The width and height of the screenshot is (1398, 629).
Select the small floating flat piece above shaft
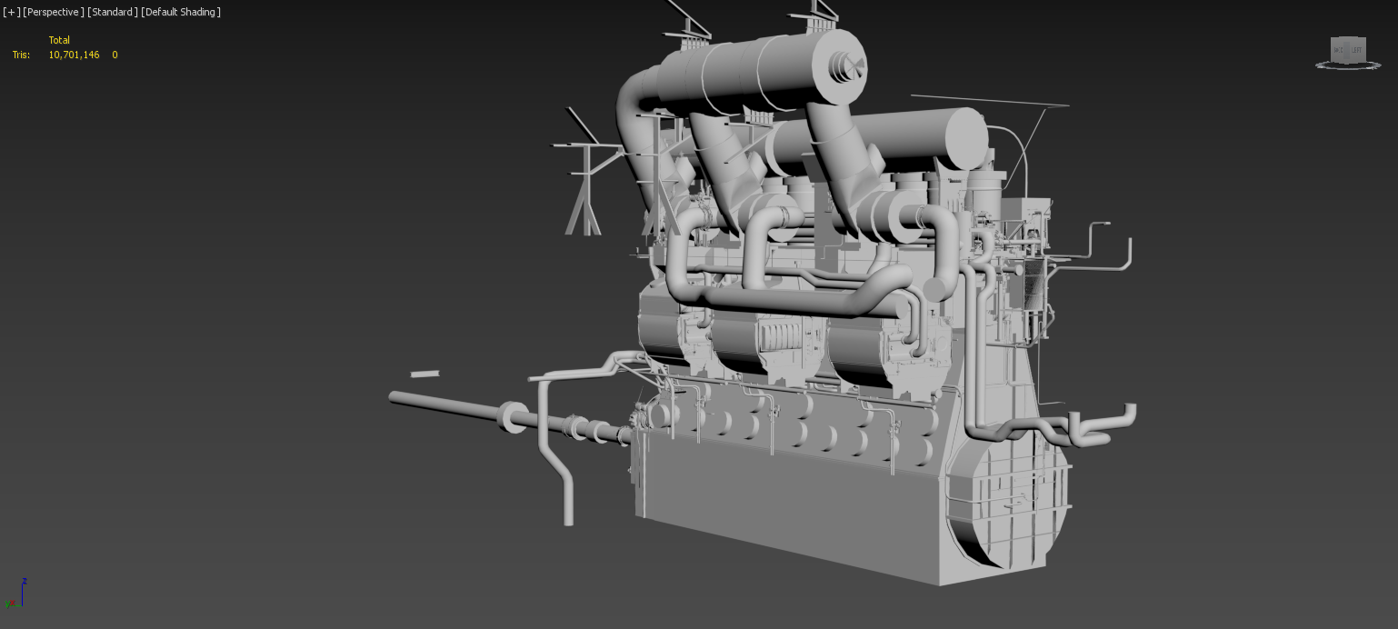424,374
